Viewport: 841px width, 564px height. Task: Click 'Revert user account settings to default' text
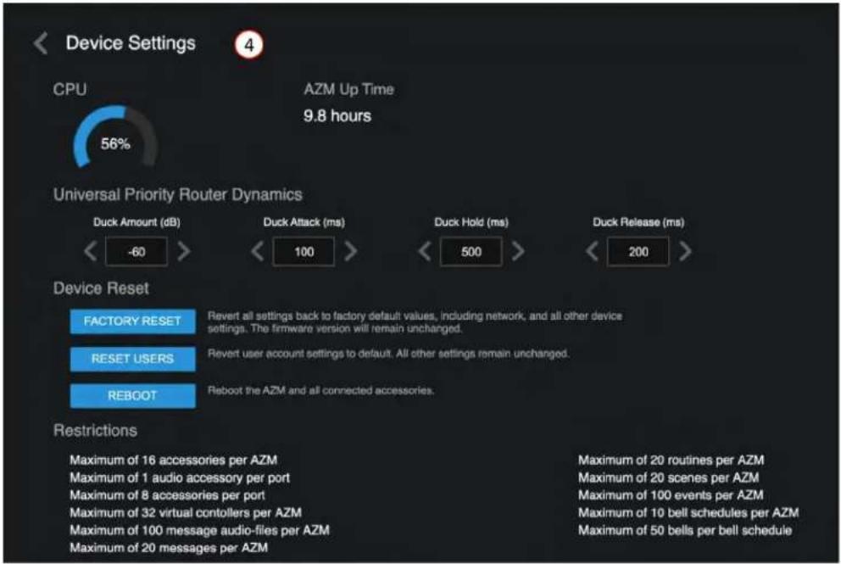(388, 354)
